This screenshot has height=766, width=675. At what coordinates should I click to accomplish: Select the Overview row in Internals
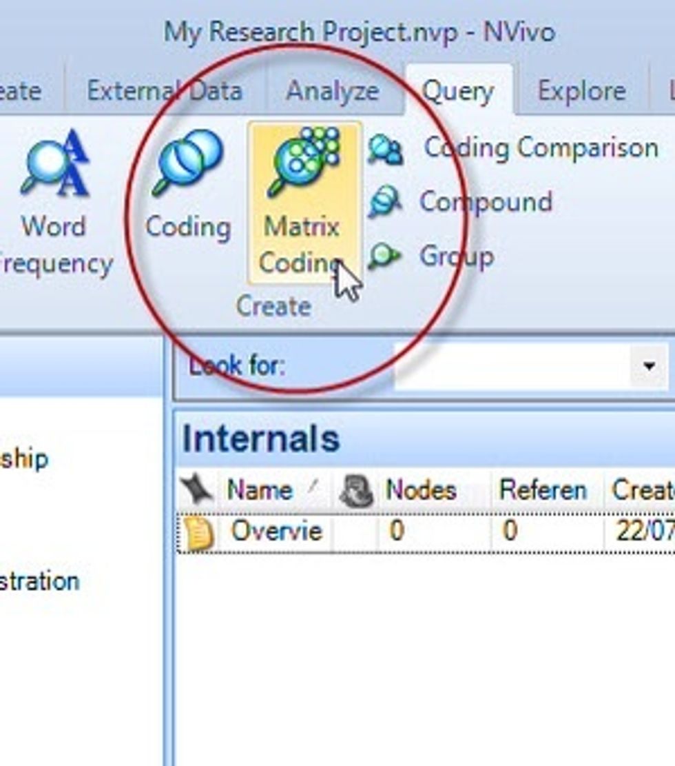[x=426, y=533]
